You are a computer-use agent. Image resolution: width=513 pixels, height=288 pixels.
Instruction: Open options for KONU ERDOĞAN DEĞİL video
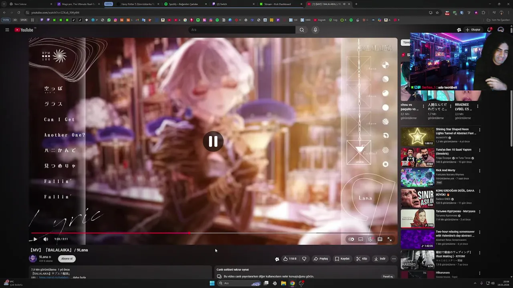point(479,192)
